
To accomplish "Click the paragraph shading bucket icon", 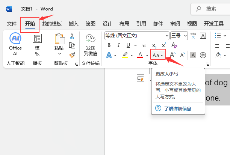I will coord(218,55).
